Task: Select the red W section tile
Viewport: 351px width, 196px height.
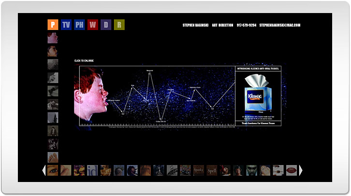Action: coord(93,25)
